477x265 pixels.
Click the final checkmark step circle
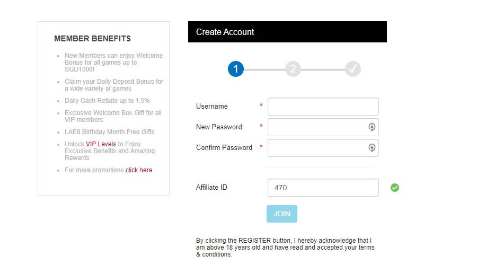click(353, 69)
